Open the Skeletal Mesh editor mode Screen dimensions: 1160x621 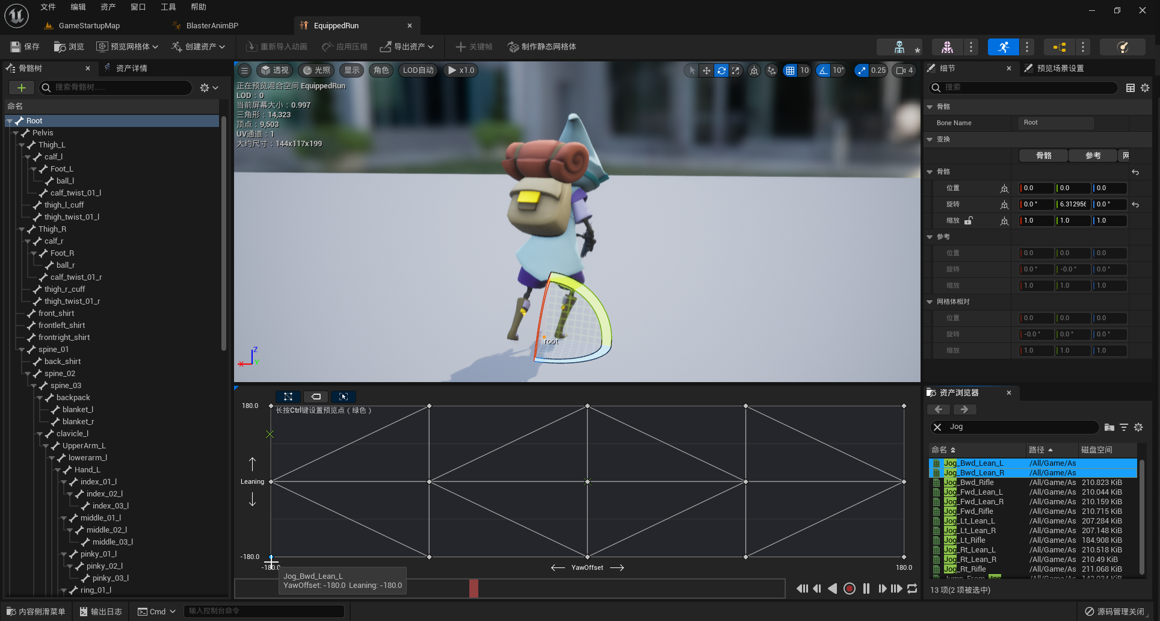pyautogui.click(x=947, y=47)
